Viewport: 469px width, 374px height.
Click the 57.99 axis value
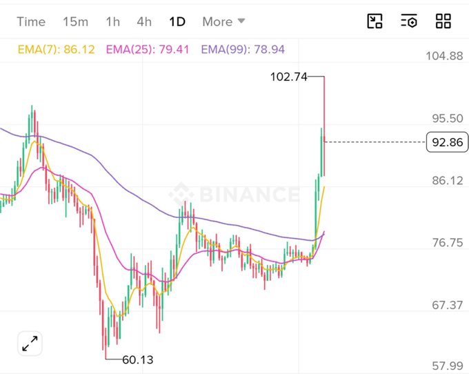pos(448,366)
